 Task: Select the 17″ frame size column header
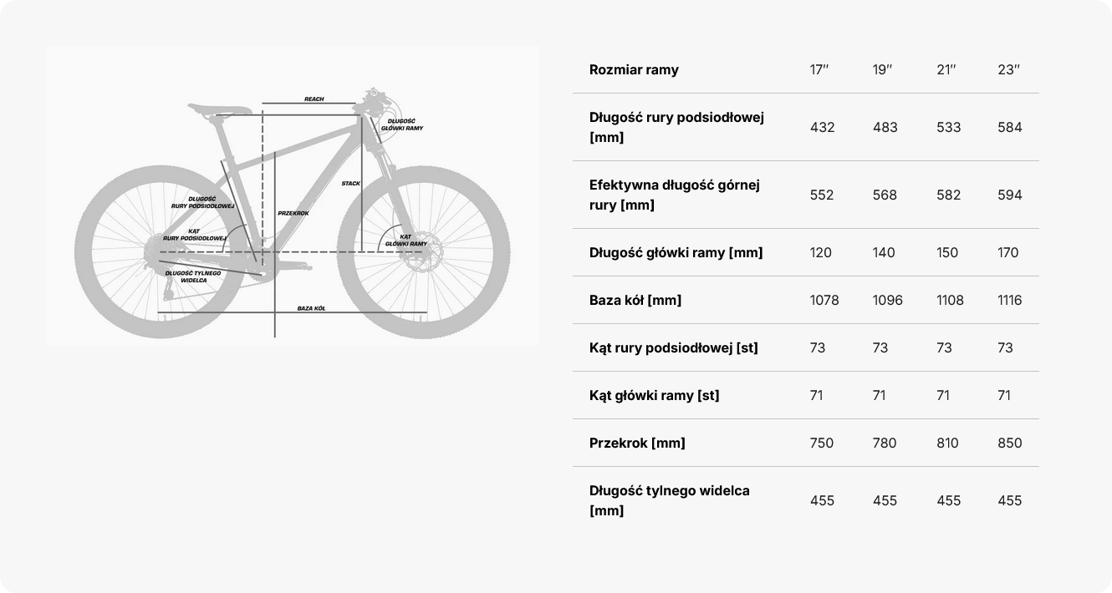(819, 69)
